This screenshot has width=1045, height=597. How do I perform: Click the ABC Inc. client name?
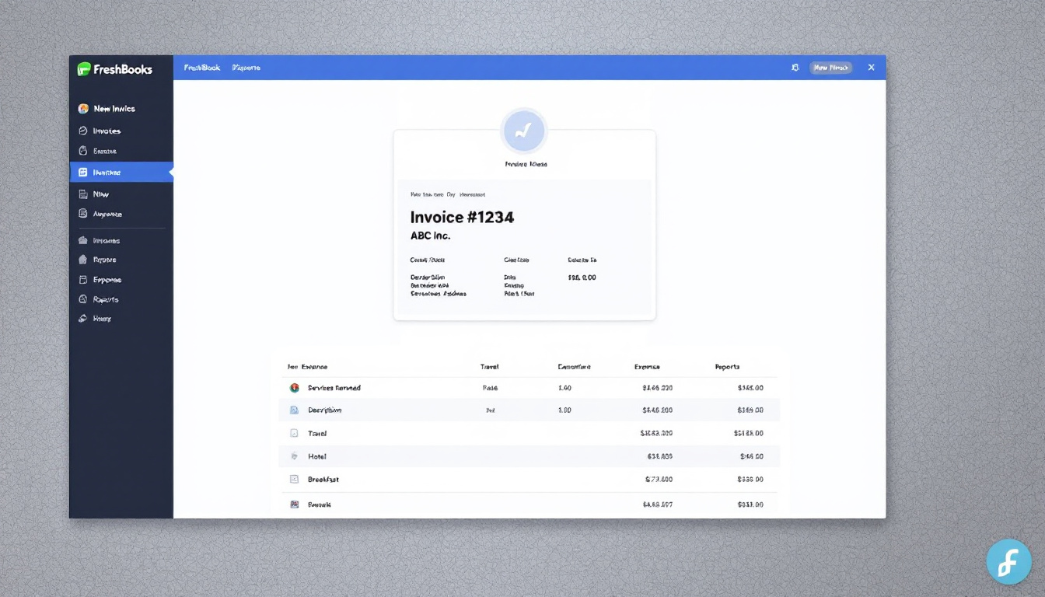430,236
